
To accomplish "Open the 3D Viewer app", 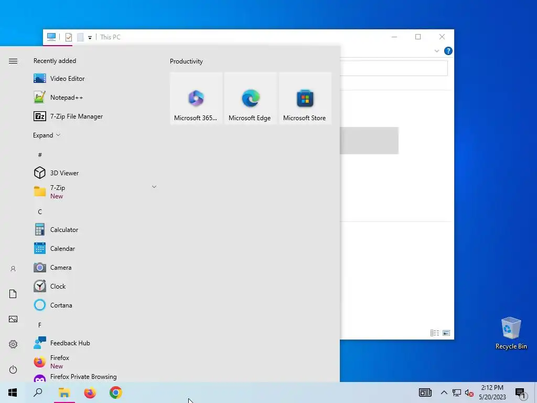I will pyautogui.click(x=95, y=173).
